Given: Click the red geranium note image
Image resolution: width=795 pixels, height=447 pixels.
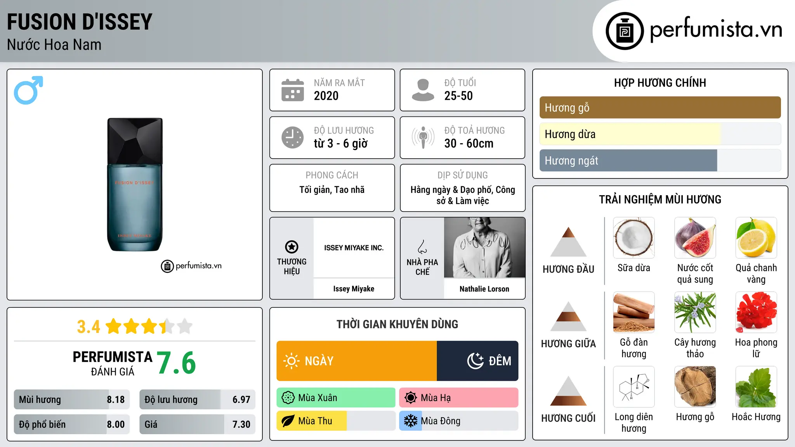Looking at the screenshot, I should (x=756, y=312).
